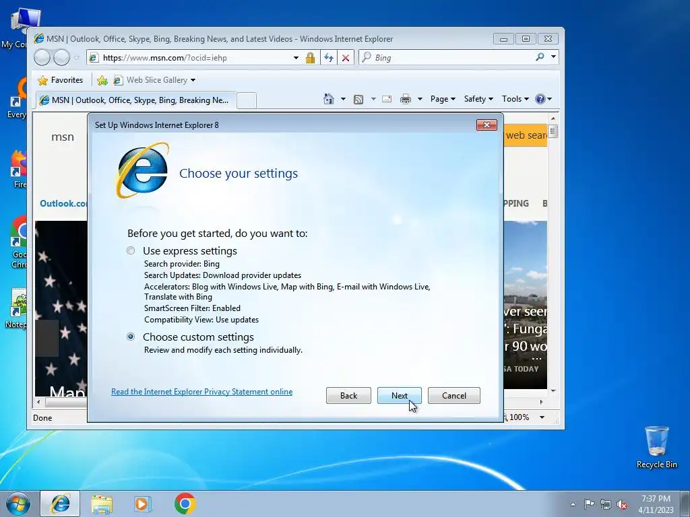The height and width of the screenshot is (517, 690).
Task: Open the Page menu
Action: (x=443, y=99)
